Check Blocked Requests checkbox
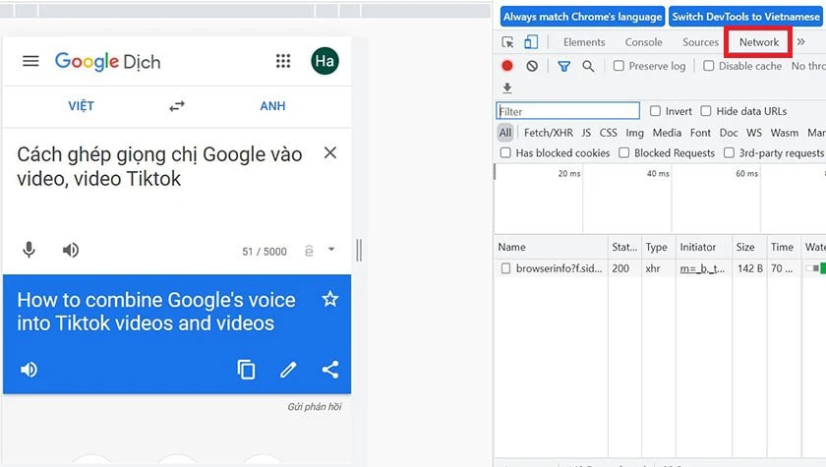Image resolution: width=826 pixels, height=467 pixels. point(624,152)
